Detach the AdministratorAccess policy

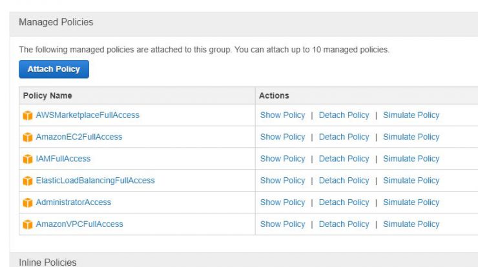(x=344, y=202)
